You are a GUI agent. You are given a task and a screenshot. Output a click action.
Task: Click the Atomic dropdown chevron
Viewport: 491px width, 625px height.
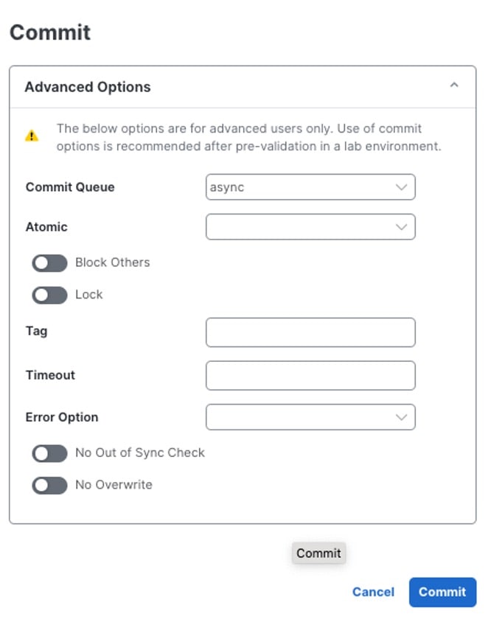(x=402, y=227)
